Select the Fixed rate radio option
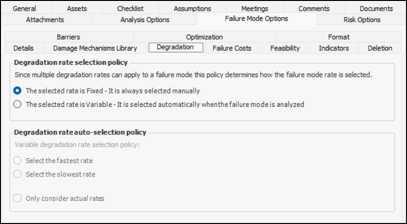The image size is (407, 224). click(x=18, y=91)
